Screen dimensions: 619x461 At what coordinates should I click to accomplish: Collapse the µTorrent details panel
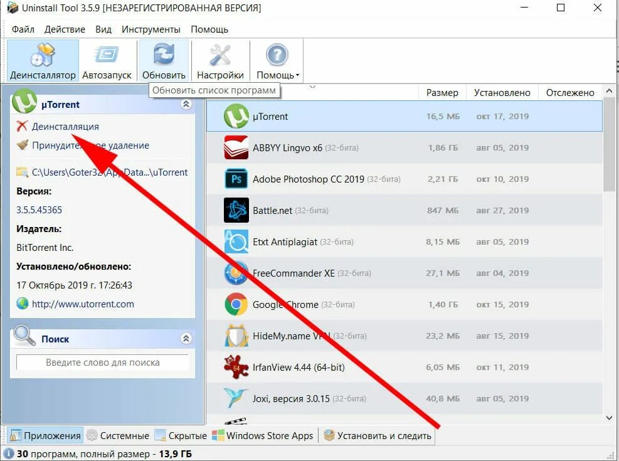186,104
